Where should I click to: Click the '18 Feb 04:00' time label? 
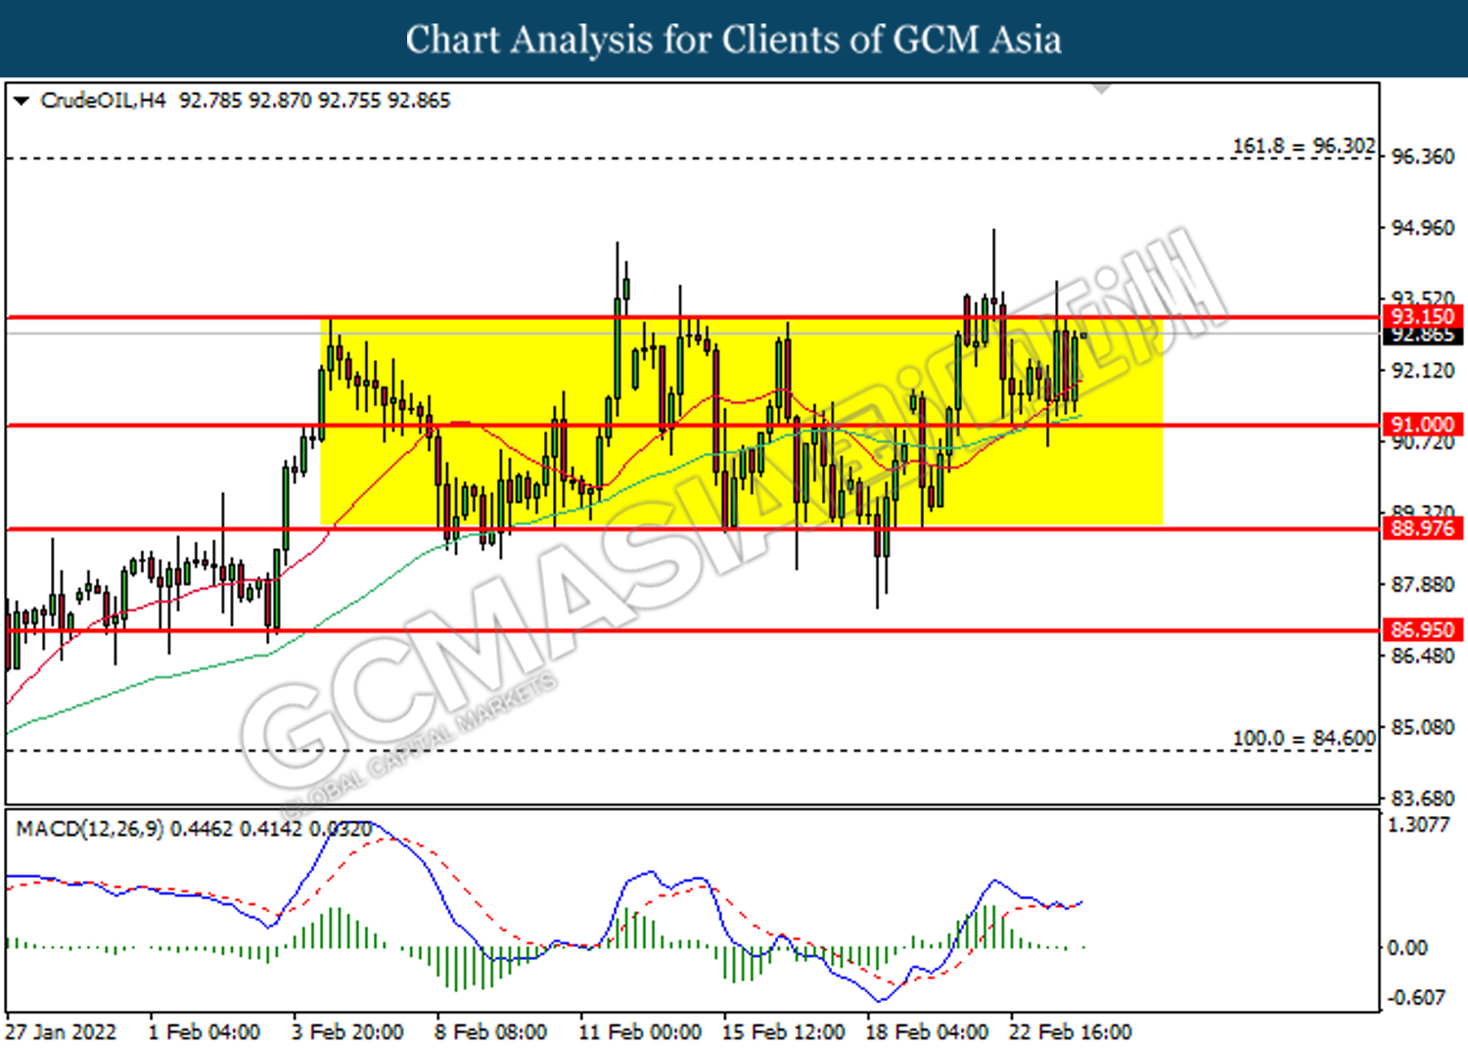[927, 1032]
